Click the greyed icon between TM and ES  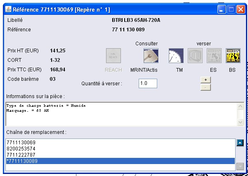(195, 56)
